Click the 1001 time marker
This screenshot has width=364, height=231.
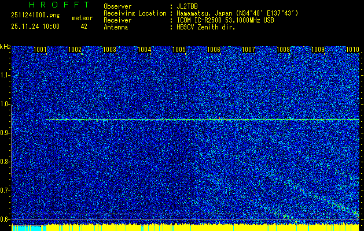tap(41, 50)
